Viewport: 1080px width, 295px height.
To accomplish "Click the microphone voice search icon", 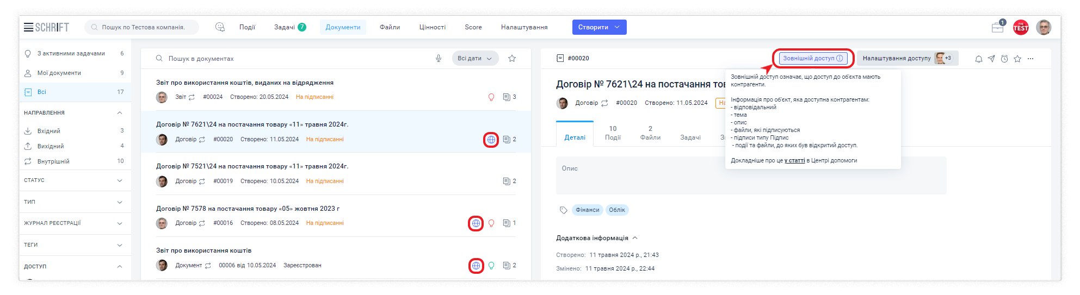I will (x=439, y=59).
